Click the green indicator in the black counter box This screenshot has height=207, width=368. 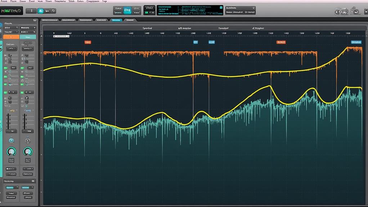(x=147, y=13)
